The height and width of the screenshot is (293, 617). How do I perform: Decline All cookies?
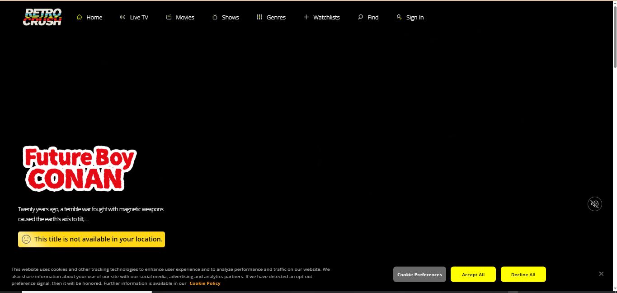pyautogui.click(x=523, y=274)
